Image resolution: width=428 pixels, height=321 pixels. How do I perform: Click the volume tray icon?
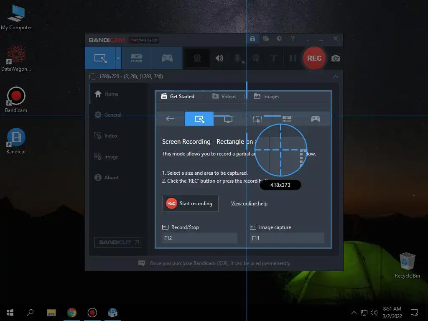click(374, 313)
